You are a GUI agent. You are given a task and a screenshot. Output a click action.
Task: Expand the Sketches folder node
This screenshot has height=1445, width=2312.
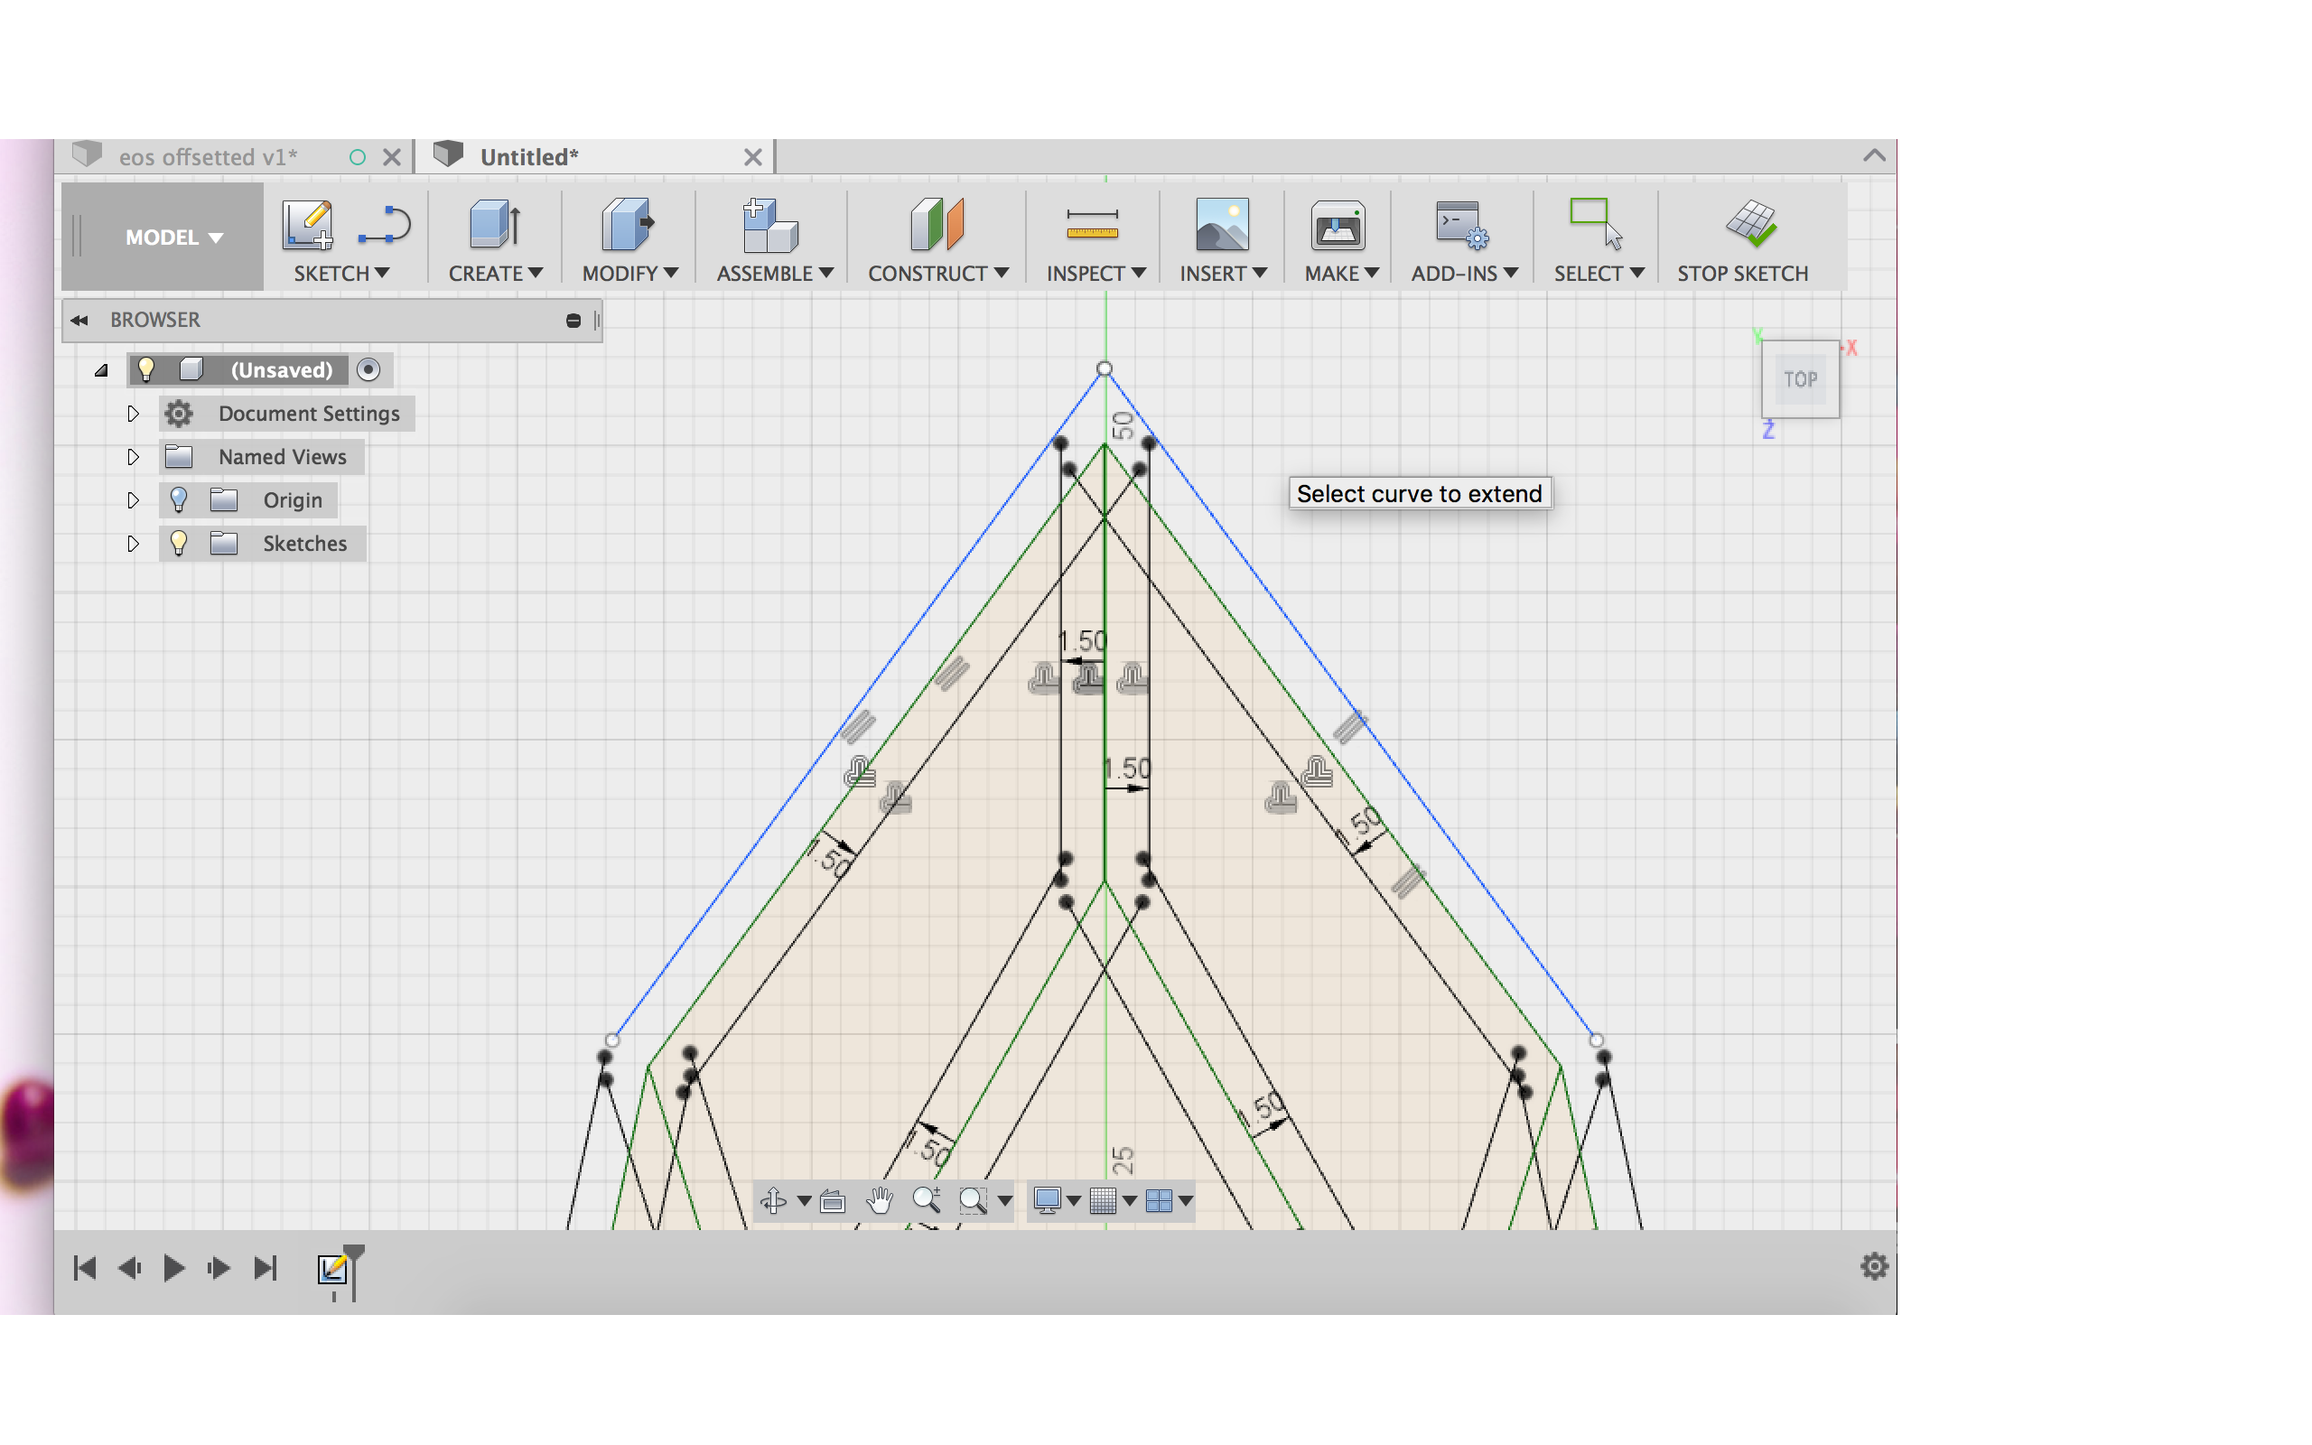tap(133, 543)
